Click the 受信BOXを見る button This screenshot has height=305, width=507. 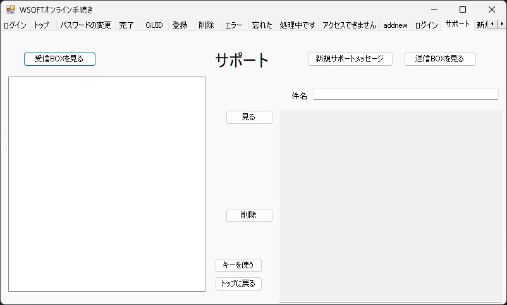pyautogui.click(x=59, y=59)
